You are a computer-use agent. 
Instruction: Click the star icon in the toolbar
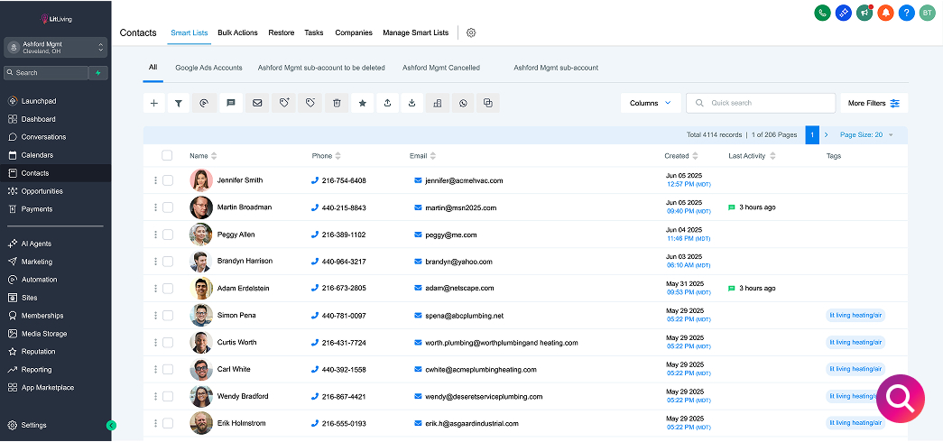(x=362, y=103)
